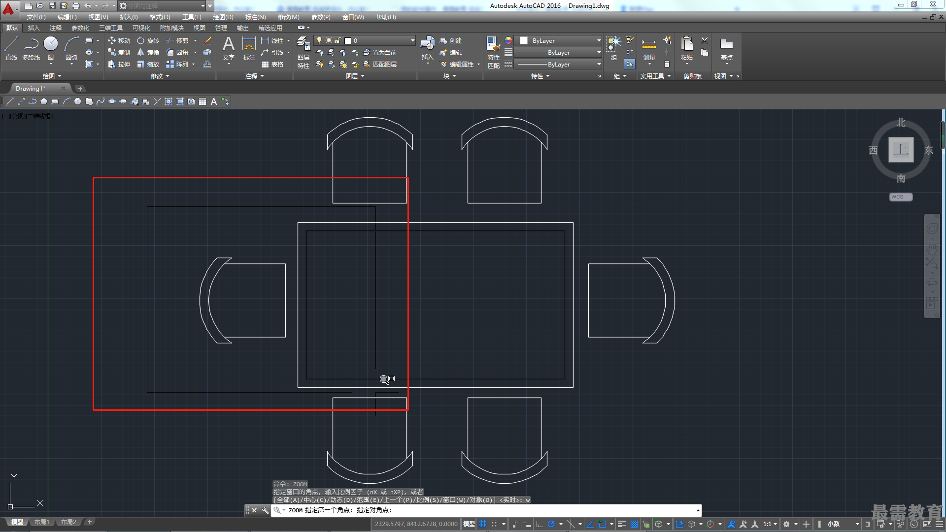Viewport: 946px width, 532px height.
Task: Click the Measure (测量) tool
Action: [649, 49]
